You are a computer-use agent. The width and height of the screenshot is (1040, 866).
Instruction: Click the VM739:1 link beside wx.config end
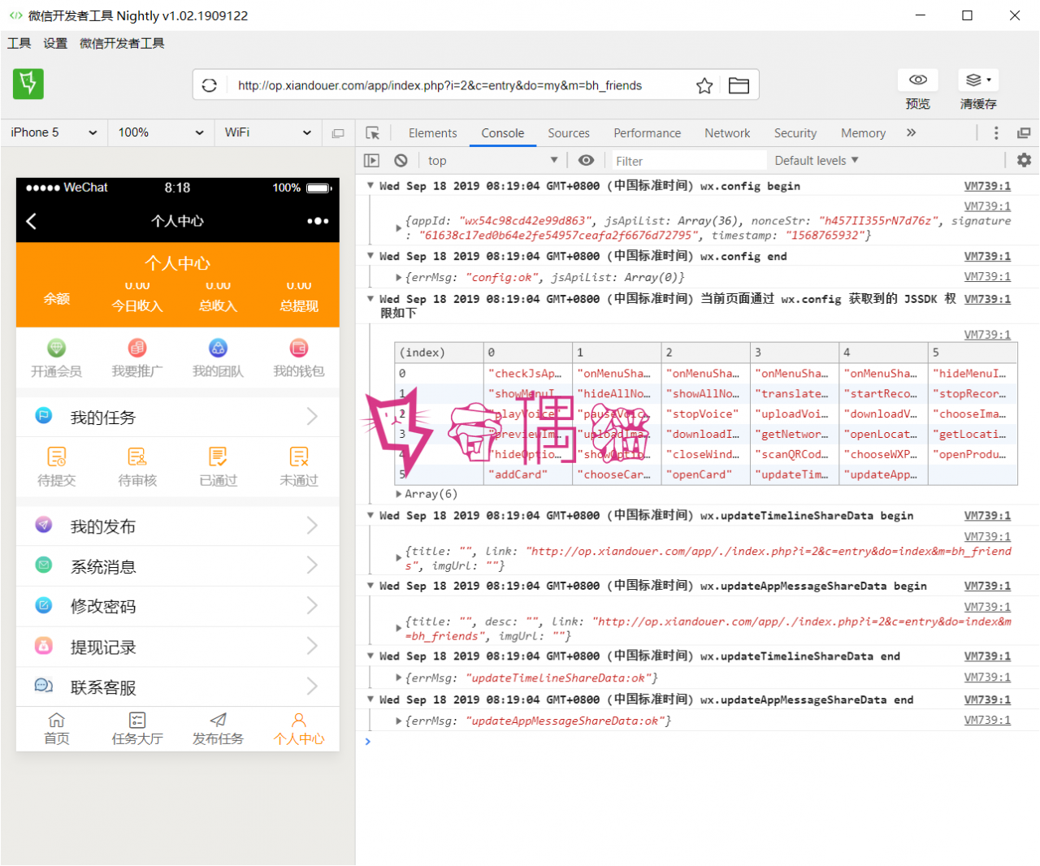tap(987, 256)
